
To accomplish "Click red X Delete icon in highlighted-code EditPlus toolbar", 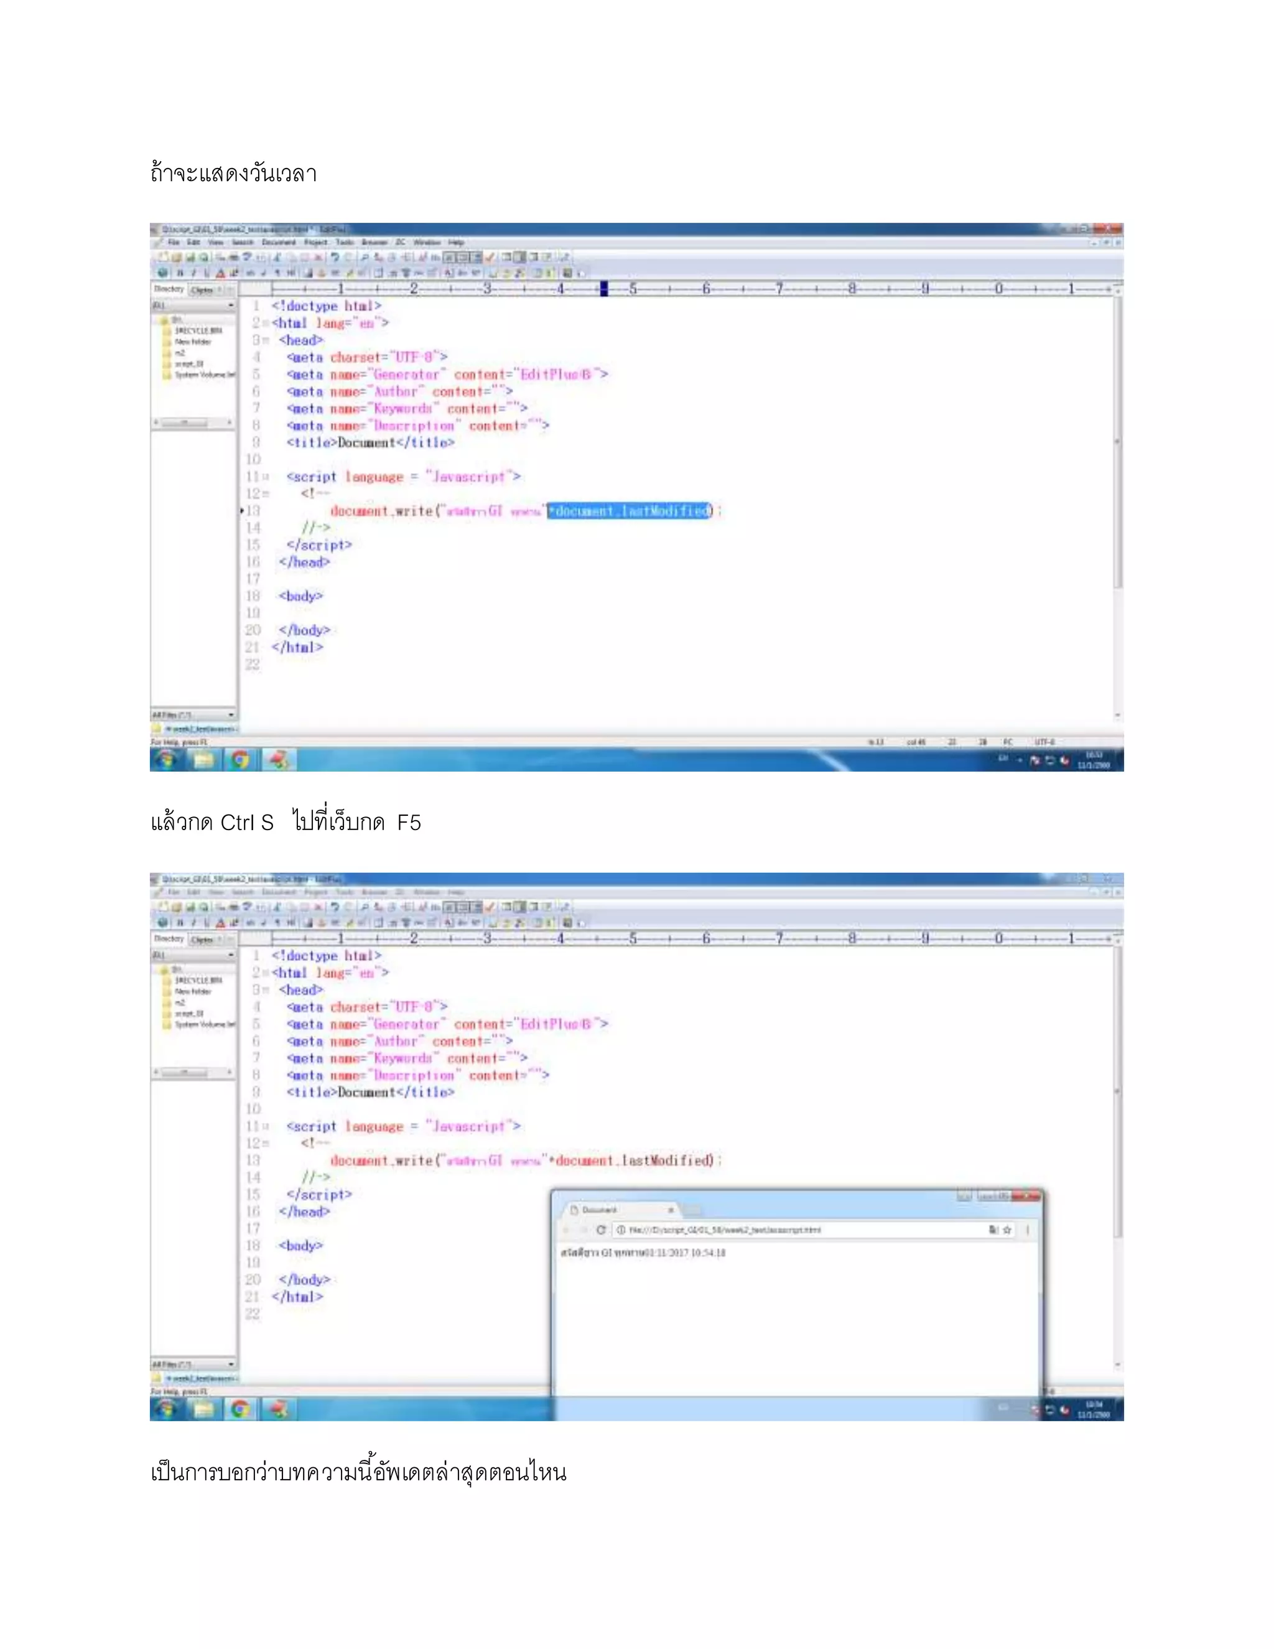I will (x=318, y=258).
